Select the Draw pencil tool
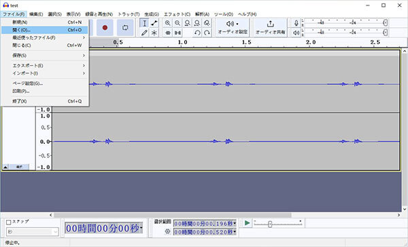 point(144,33)
